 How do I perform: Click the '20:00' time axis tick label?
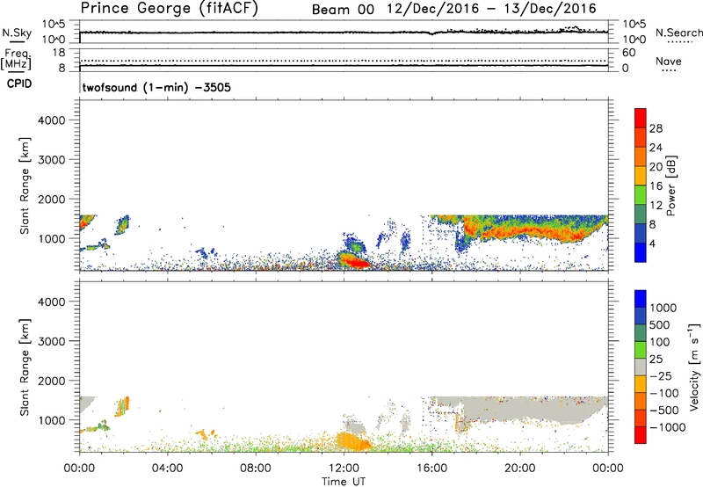(x=519, y=469)
